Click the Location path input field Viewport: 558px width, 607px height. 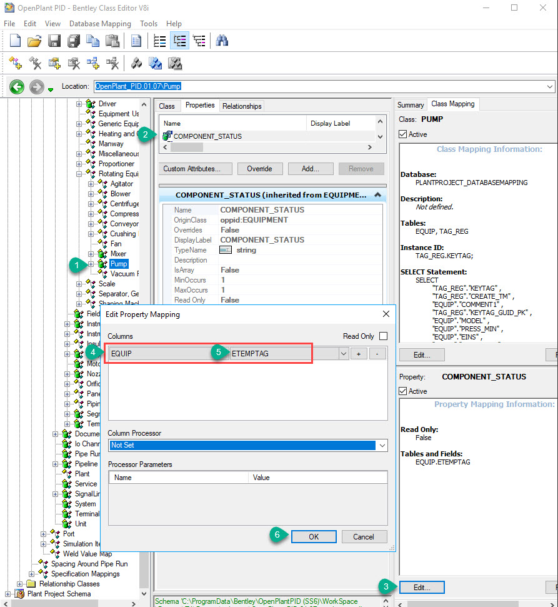click(320, 86)
